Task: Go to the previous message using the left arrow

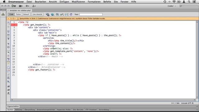Action: (8, 19)
